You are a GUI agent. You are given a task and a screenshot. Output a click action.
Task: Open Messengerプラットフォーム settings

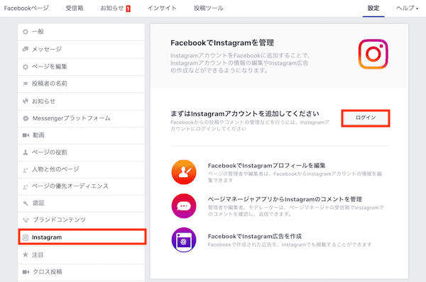click(81, 118)
